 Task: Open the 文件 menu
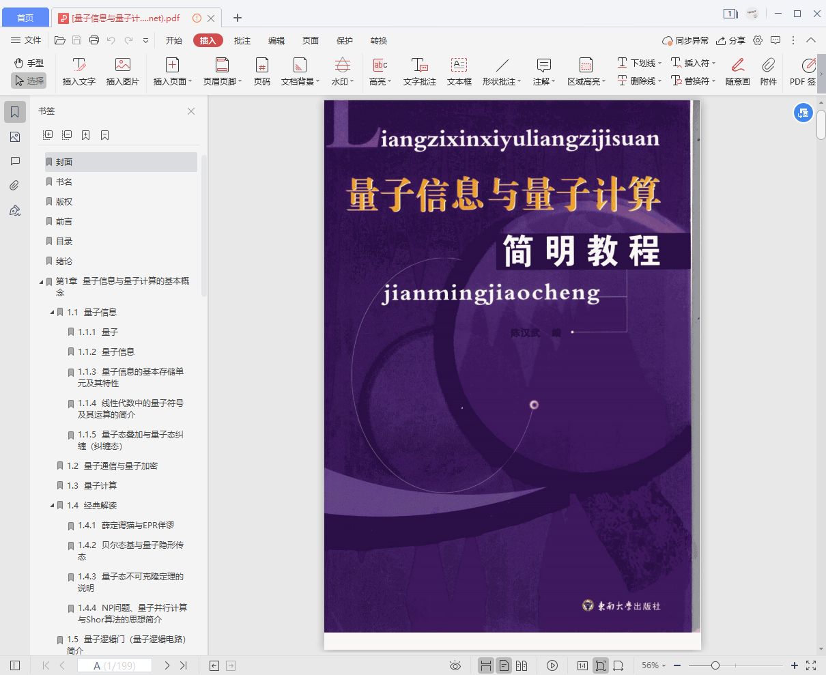[27, 40]
